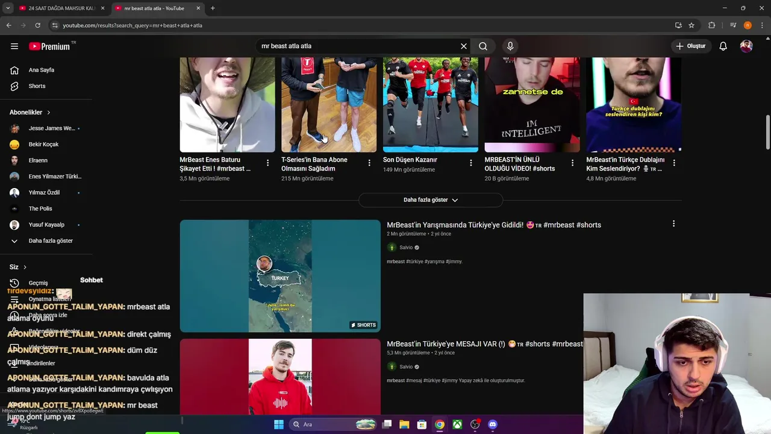Screen dimensions: 771x434
Task: Play the MrBeast Enes Batur short thumbnail
Action: 227,104
